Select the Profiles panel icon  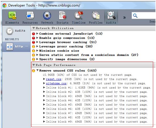coord(95,15)
